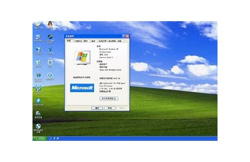Click the product ID number line
The image size is (250, 162).
(x=110, y=70)
